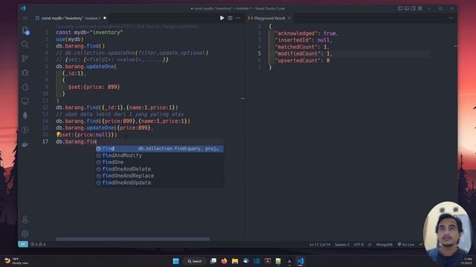Click Go Live in the status bar
This screenshot has width=476, height=267.
[406, 244]
